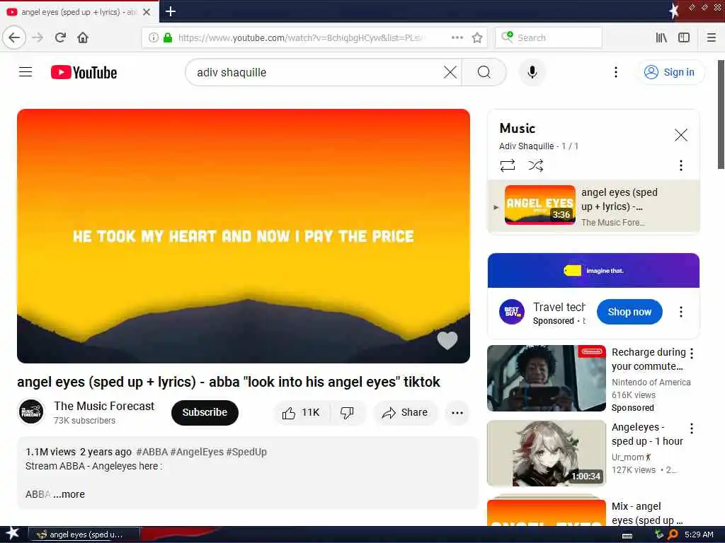Show site information icon in address bar

(154, 37)
